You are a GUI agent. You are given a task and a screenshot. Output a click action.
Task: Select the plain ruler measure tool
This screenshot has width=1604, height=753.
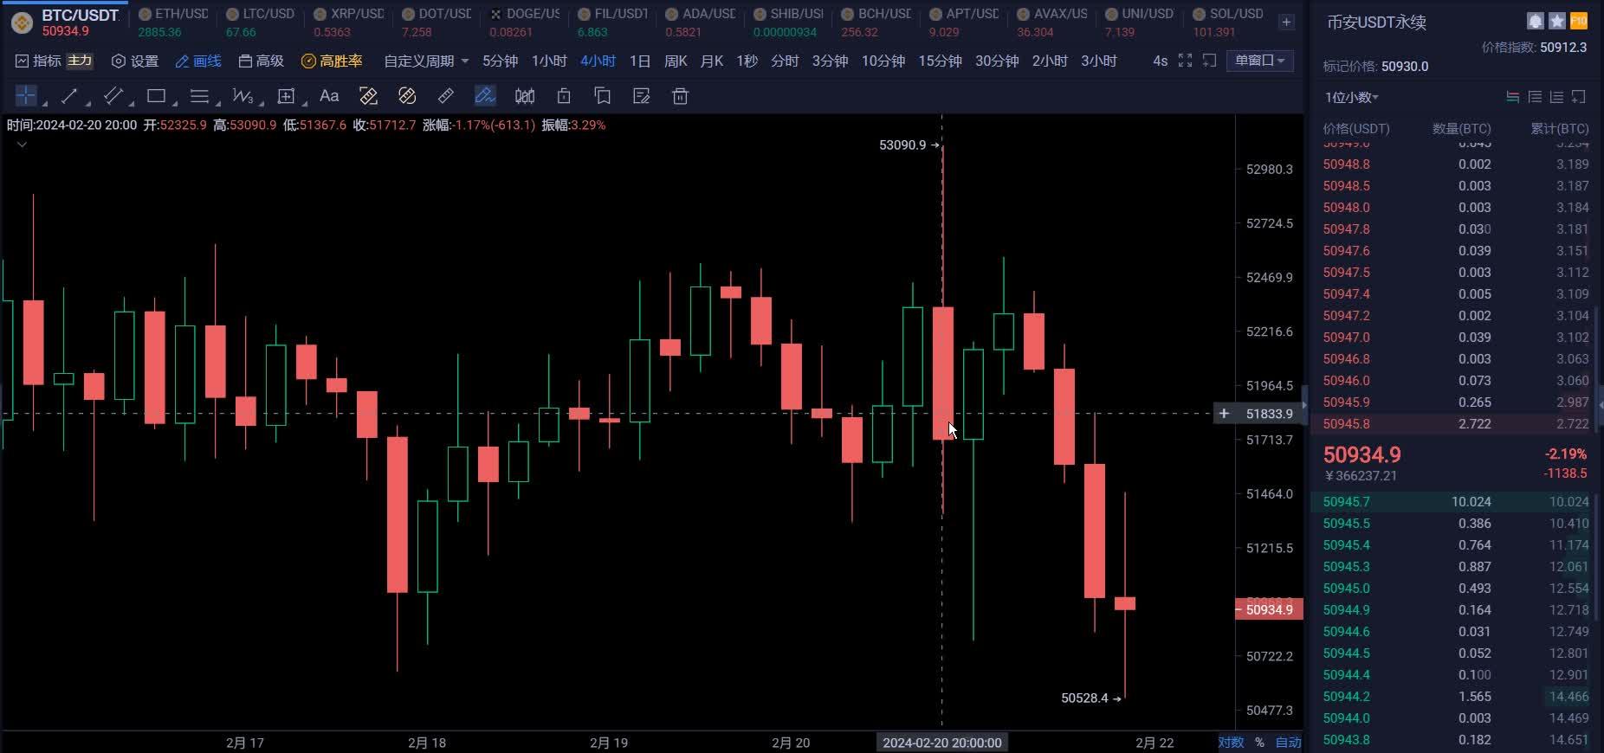(446, 95)
